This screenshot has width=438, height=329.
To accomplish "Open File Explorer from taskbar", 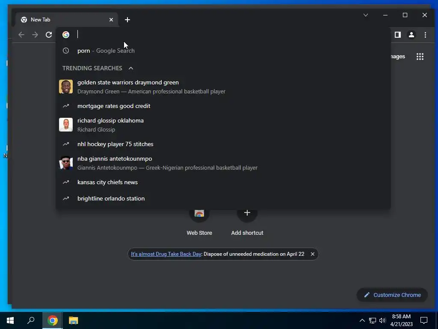I will pyautogui.click(x=73, y=320).
